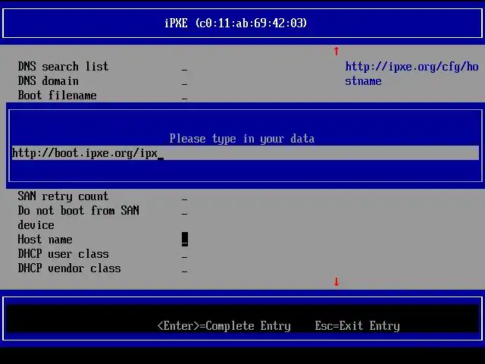Click the red scroll-down arrow indicator
This screenshot has width=485, height=364.
pos(336,281)
